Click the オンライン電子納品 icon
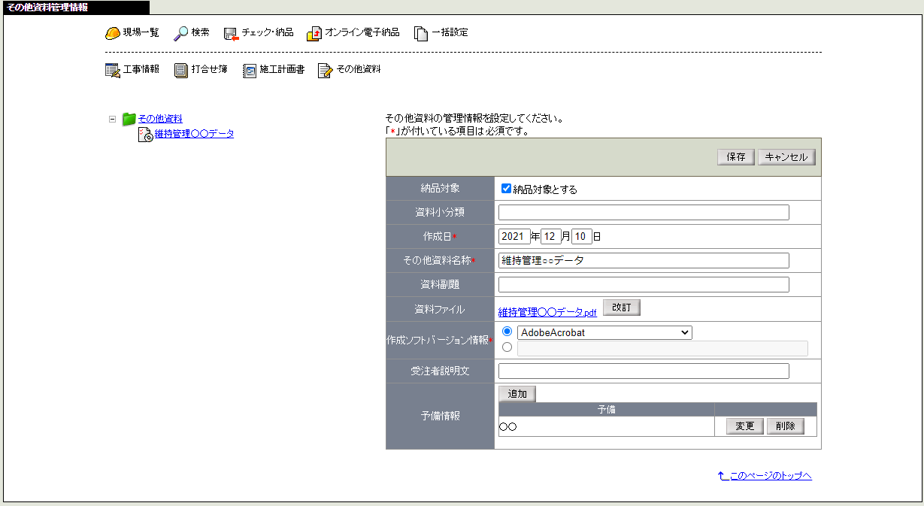Image resolution: width=924 pixels, height=506 pixels. tap(314, 33)
